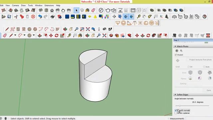This screenshot has width=213, height=120.
Task: Click the Cut scissors icon
Action: pyautogui.click(x=16, y=17)
